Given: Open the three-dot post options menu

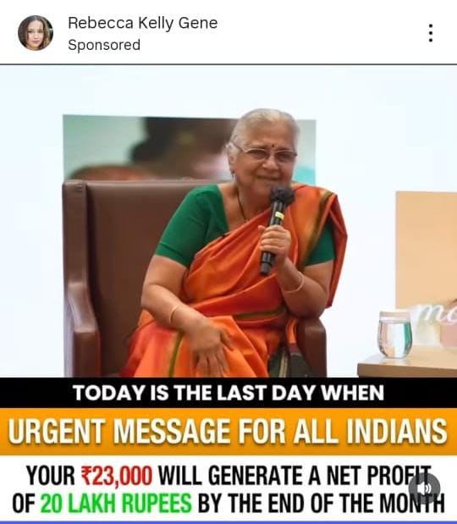Looking at the screenshot, I should (431, 33).
